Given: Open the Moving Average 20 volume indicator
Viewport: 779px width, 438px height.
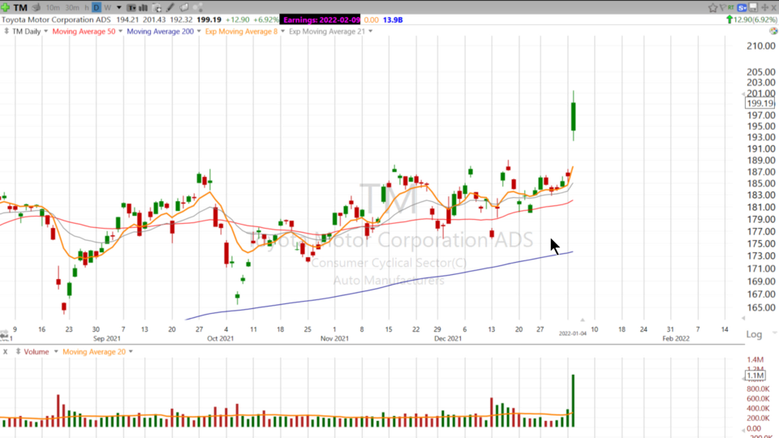Looking at the screenshot, I should point(97,351).
